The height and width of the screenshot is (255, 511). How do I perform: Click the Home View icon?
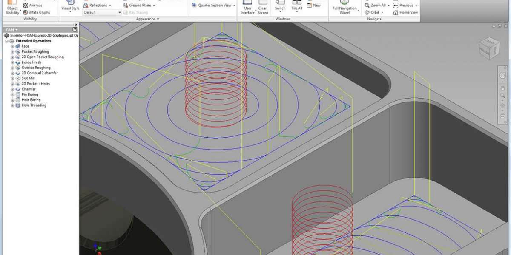click(396, 12)
